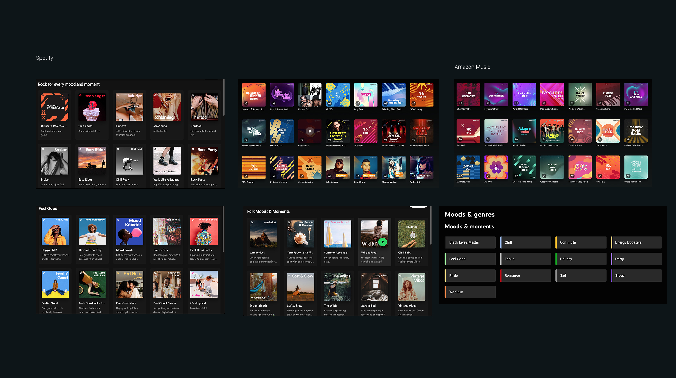This screenshot has height=378, width=676.
Task: Choose the Chill mood category
Action: click(525, 242)
